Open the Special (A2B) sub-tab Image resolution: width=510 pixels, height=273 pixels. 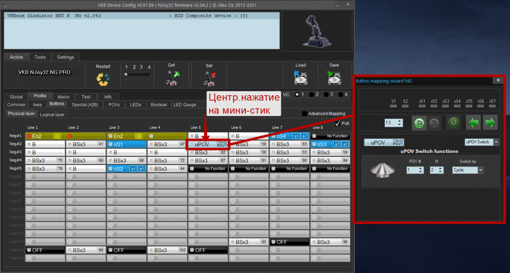click(85, 104)
